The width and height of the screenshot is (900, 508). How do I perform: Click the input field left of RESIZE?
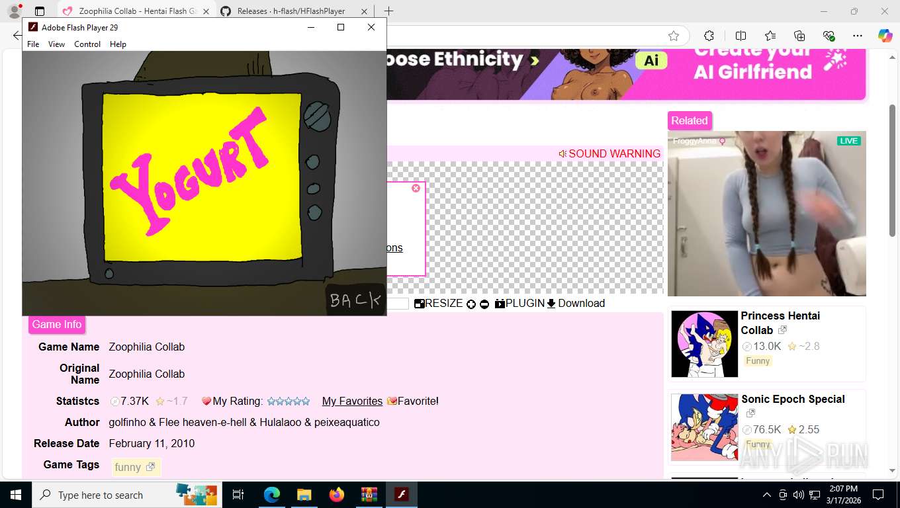398,304
